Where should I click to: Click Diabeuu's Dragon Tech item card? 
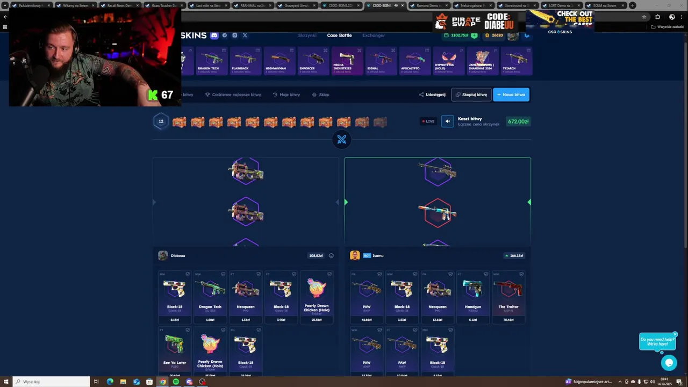click(210, 297)
